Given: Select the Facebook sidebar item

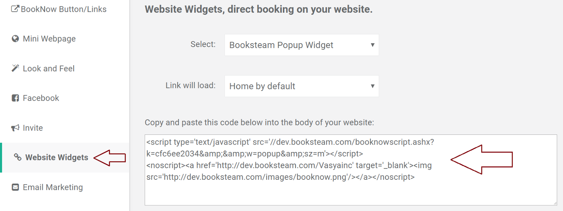Looking at the screenshot, I should (41, 98).
